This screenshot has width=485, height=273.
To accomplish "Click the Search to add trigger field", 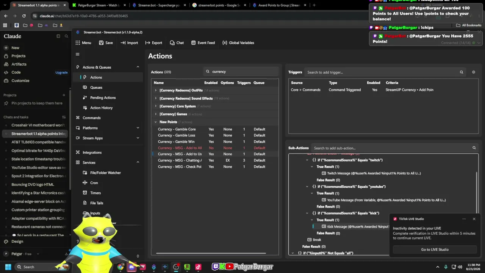I will (385, 72).
